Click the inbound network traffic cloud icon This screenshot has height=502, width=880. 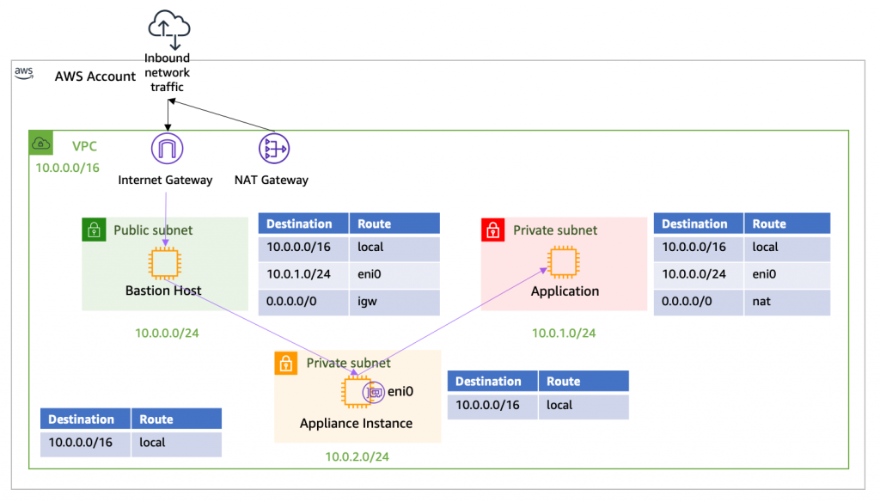[168, 24]
